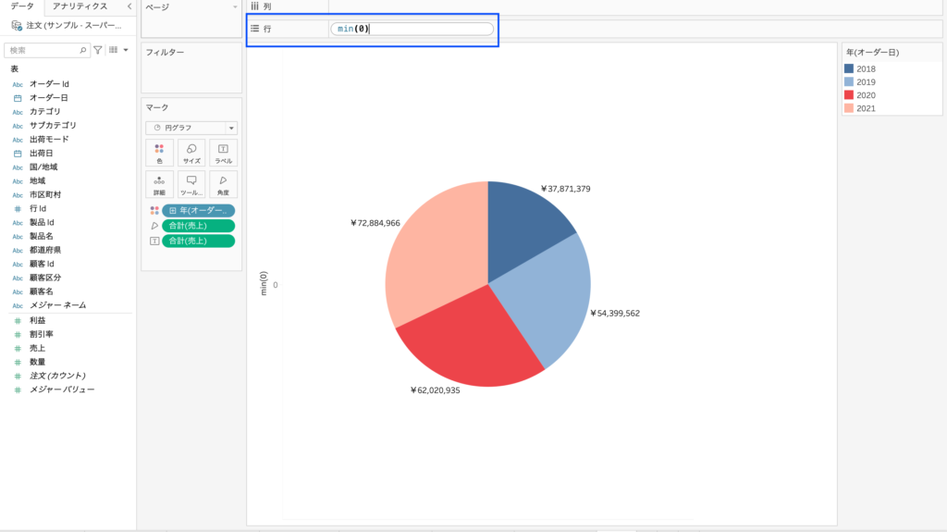Open the ページ shelf dropdown arrow
This screenshot has width=947, height=532.
(235, 7)
